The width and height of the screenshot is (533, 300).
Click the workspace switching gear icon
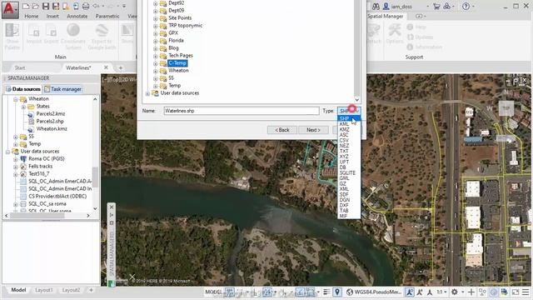point(455,292)
